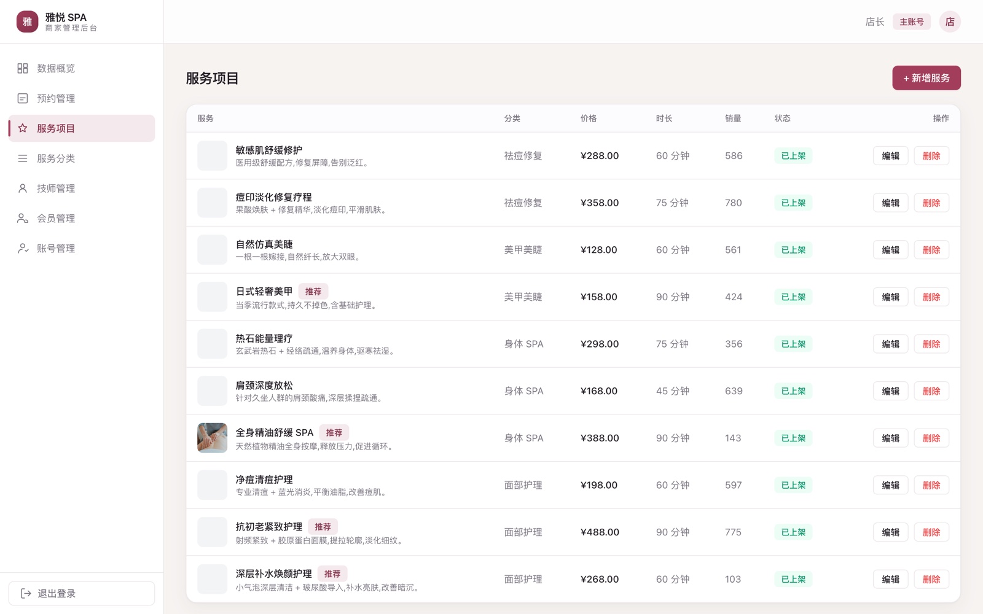Delete the 自然仿真美睫 service
This screenshot has height=614, width=983.
[931, 250]
